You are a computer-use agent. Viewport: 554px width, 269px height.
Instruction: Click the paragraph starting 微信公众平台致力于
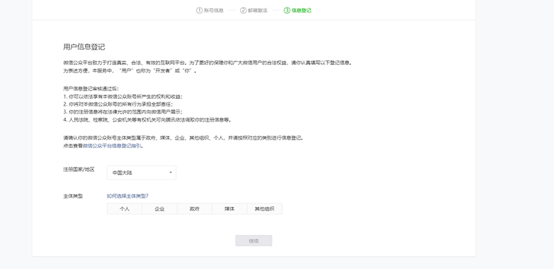(208, 63)
